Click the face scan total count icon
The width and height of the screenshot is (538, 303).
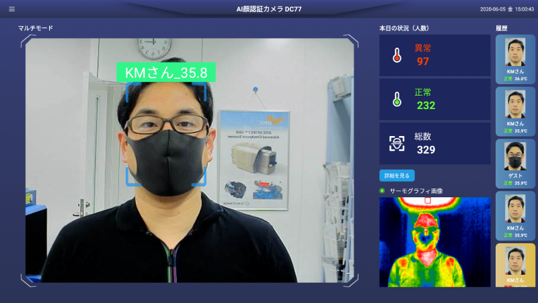click(397, 143)
